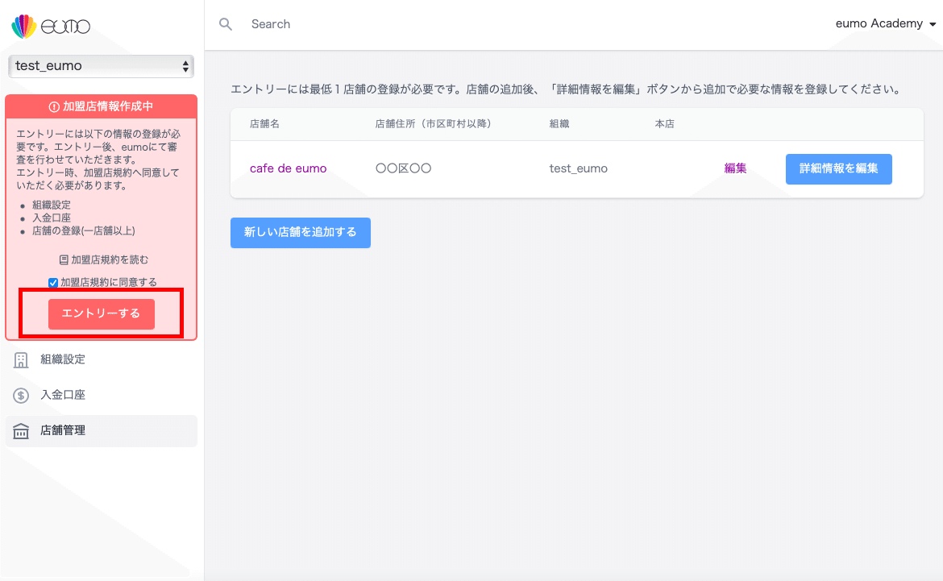Viewport: 943px width, 581px height.
Task: Click the 店舗管理 bank icon
Action: coord(21,430)
